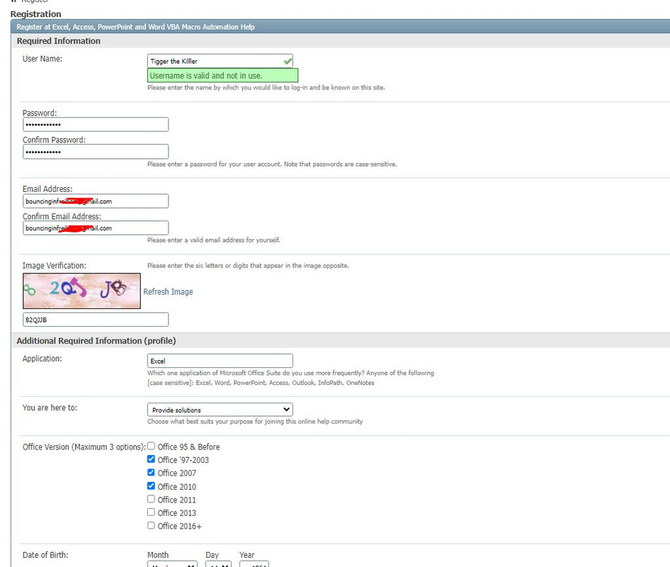Check the Office 2016+ checkbox
This screenshot has height=567, width=670.
coord(151,525)
